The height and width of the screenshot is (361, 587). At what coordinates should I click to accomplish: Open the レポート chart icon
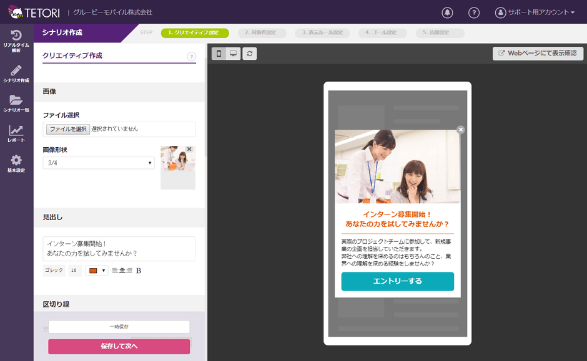[16, 133]
